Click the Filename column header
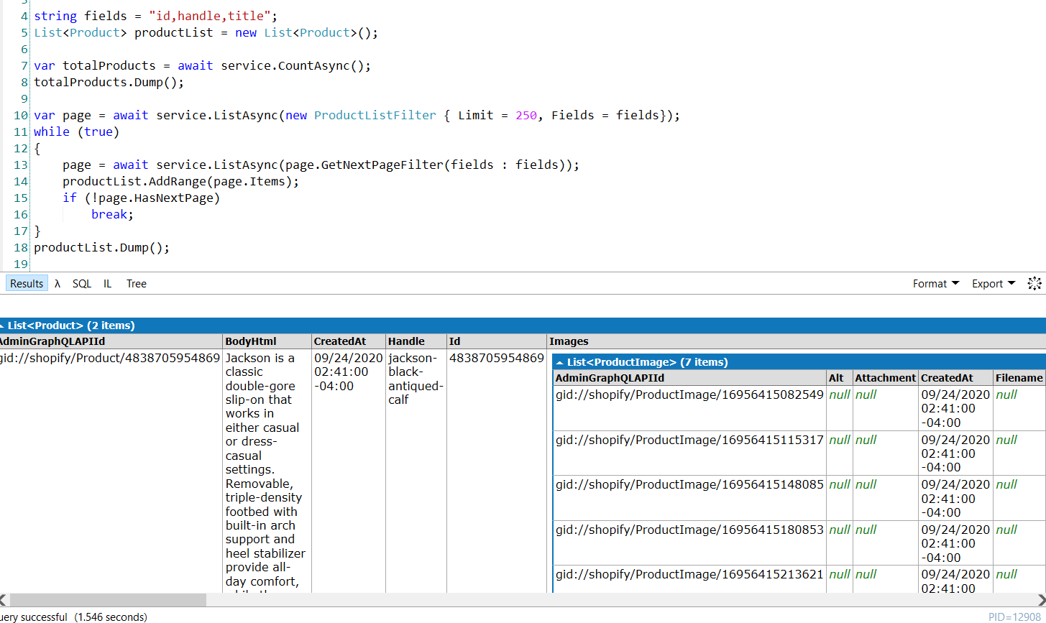Viewport: 1046px width, 623px height. coord(1019,377)
